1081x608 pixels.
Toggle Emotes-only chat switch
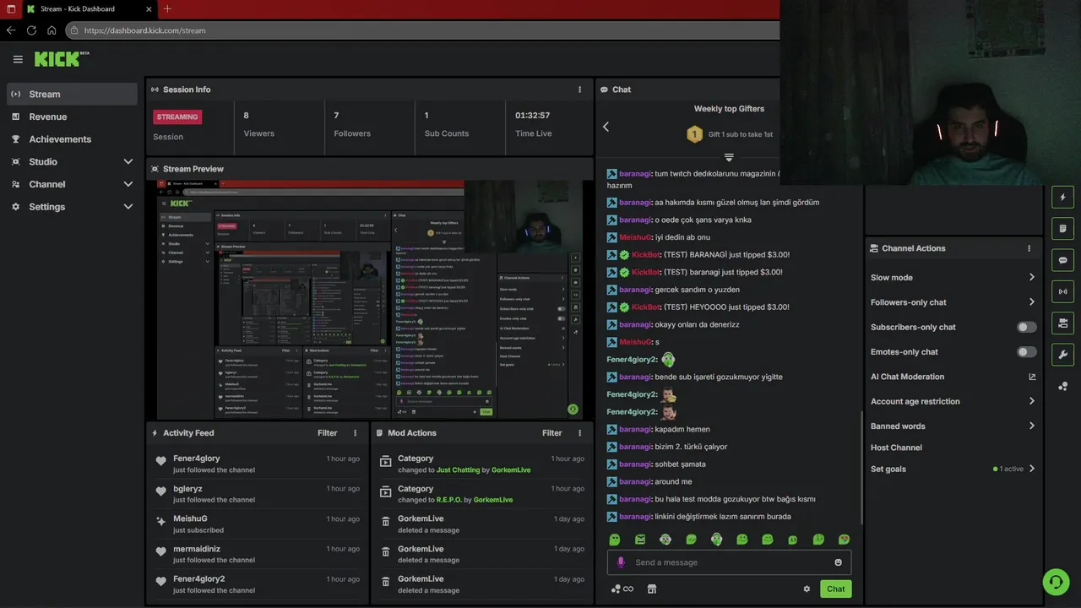tap(1027, 352)
